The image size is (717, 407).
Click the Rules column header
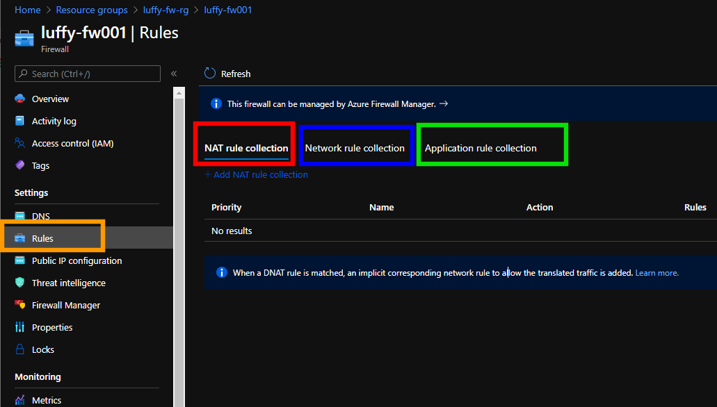(x=695, y=208)
